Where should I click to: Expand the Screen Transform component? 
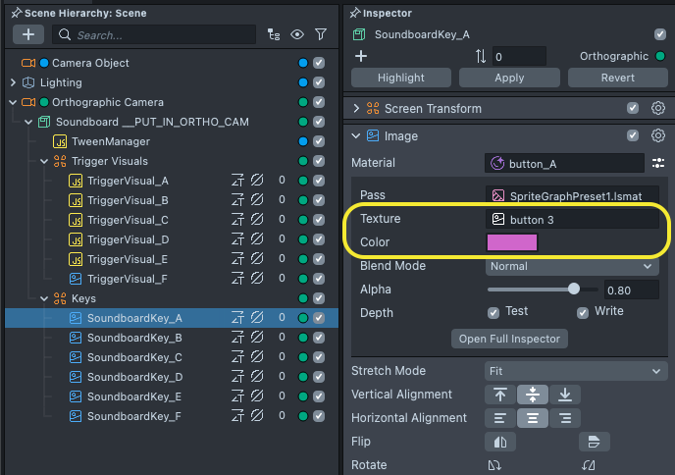coord(356,109)
